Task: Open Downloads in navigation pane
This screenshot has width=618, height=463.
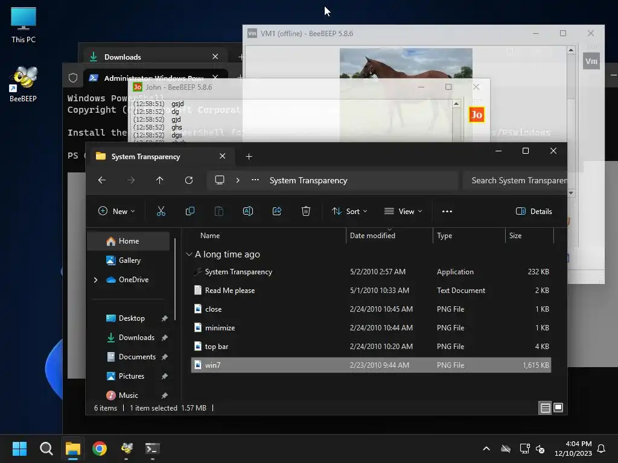Action: pyautogui.click(x=129, y=338)
